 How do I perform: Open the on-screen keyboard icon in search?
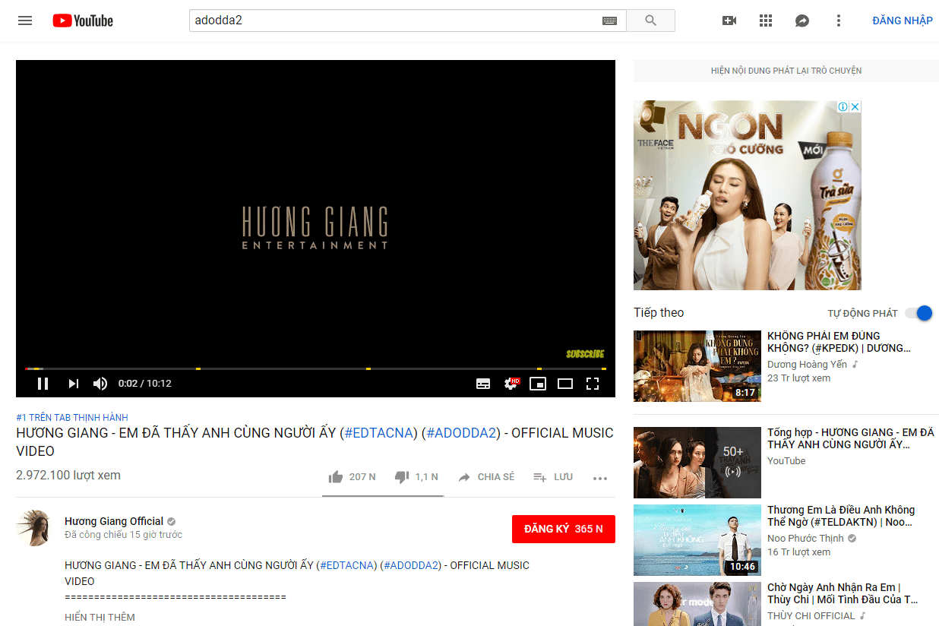point(609,21)
